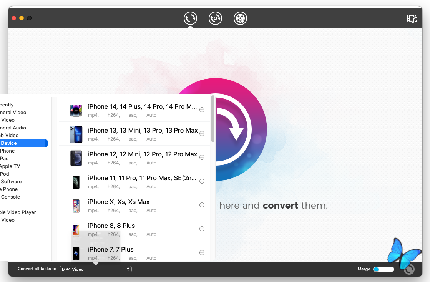Open the Convert tab icon in the toolbar
Image resolution: width=430 pixels, height=282 pixels.
pos(190,18)
